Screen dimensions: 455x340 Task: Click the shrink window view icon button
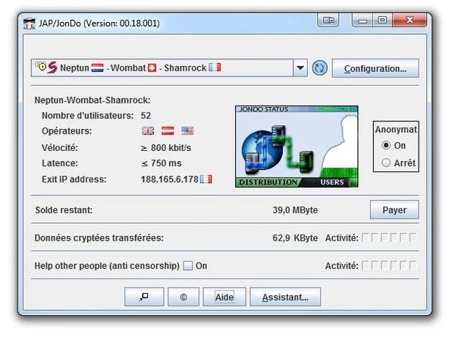[144, 297]
